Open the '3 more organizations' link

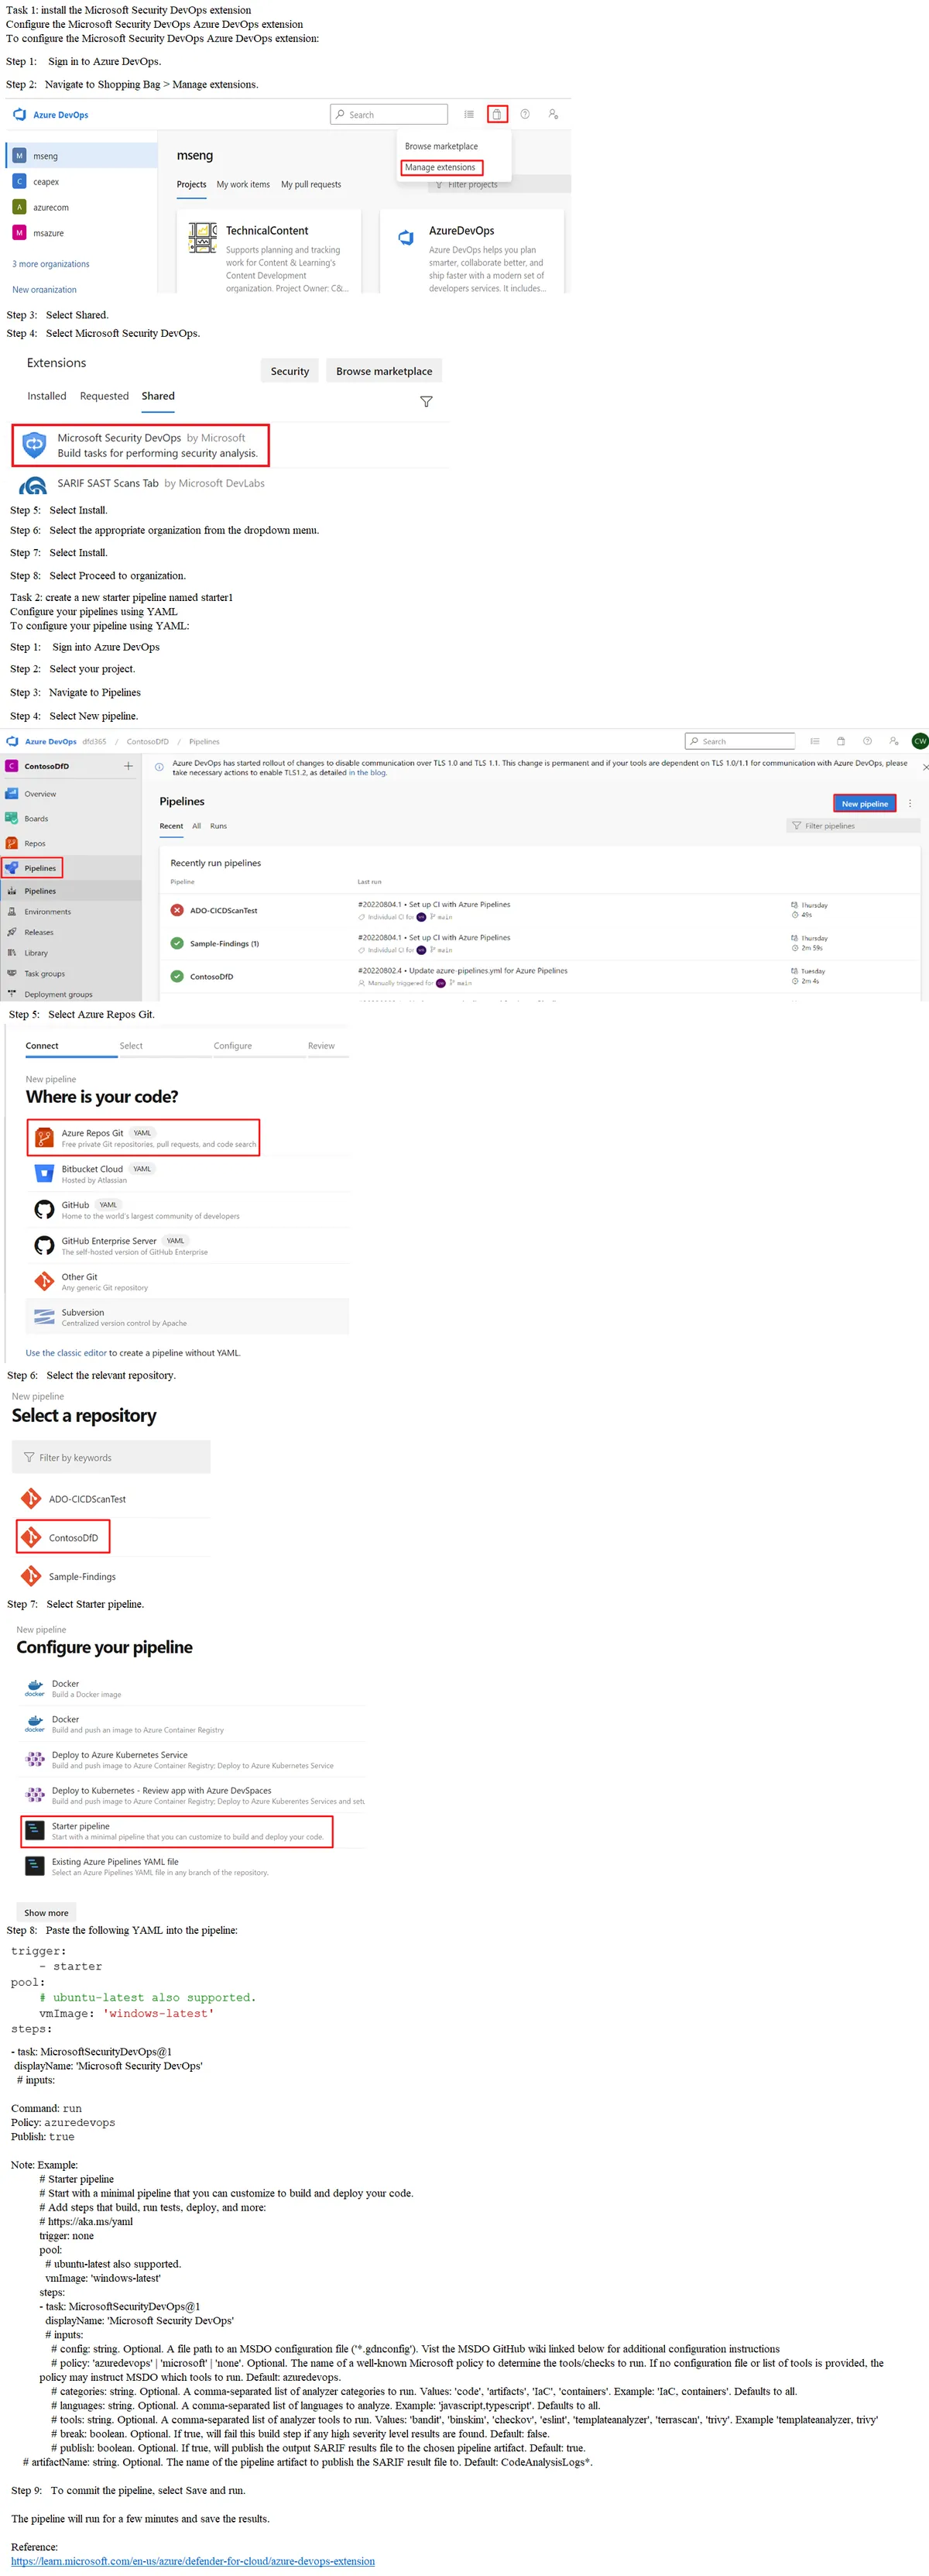[x=51, y=264]
